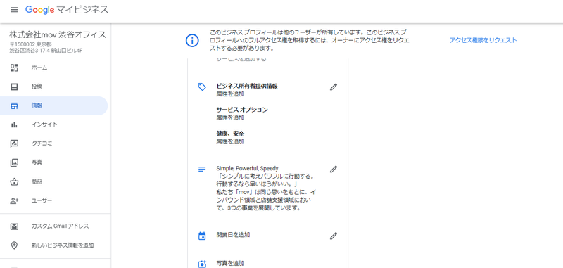Click the description lines icon
563x268 pixels.
coord(202,169)
